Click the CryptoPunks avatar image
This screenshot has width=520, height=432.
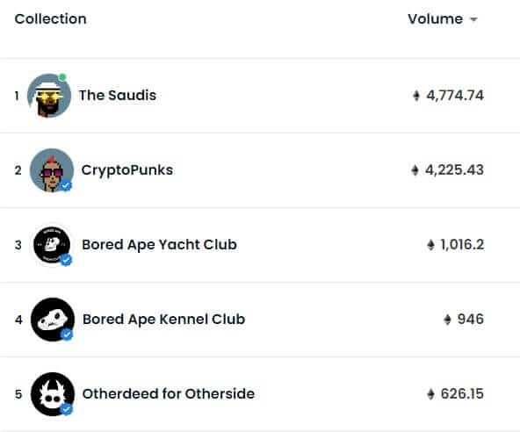click(x=52, y=170)
